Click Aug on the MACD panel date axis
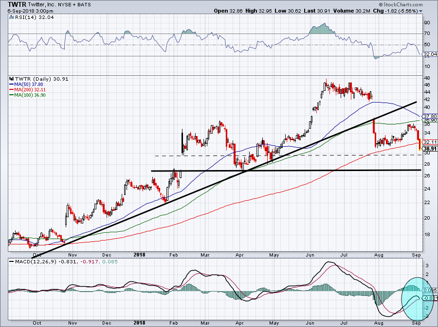438x327 pixels. [x=379, y=323]
